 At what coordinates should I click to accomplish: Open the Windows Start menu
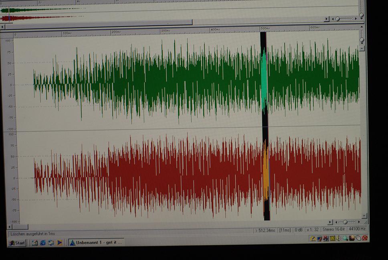point(17,243)
